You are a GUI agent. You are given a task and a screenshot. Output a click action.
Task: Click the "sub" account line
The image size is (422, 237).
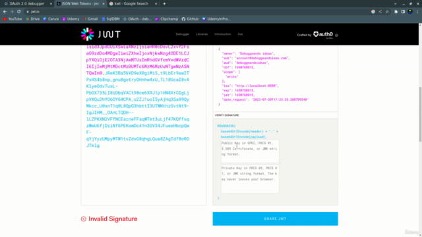tap(256, 58)
